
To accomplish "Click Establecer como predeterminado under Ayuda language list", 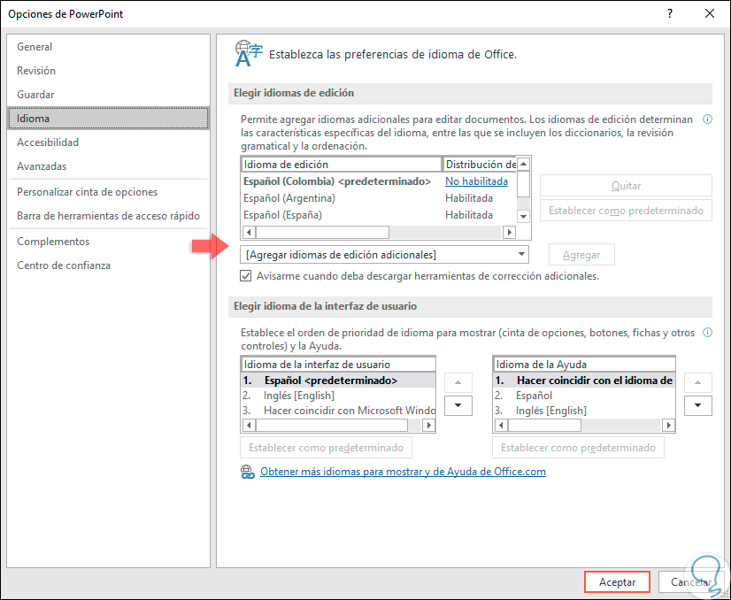I will (578, 448).
